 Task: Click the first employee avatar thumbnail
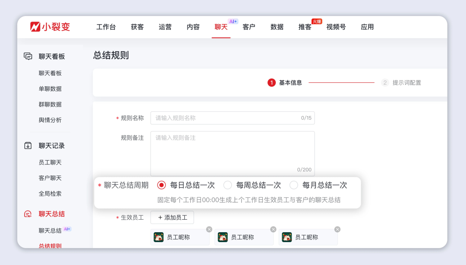tap(159, 237)
